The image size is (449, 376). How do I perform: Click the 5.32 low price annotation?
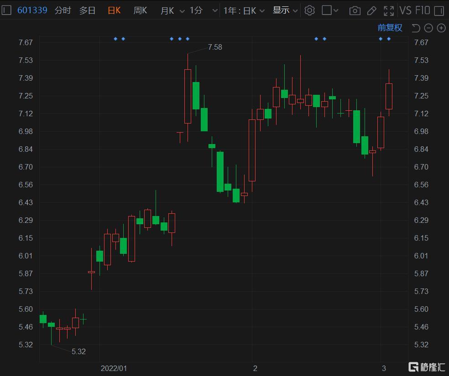point(78,351)
